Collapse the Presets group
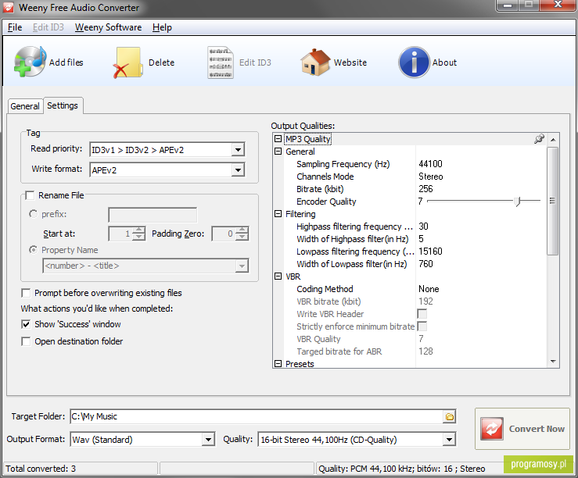Viewport: 578px width, 478px height. pos(278,363)
